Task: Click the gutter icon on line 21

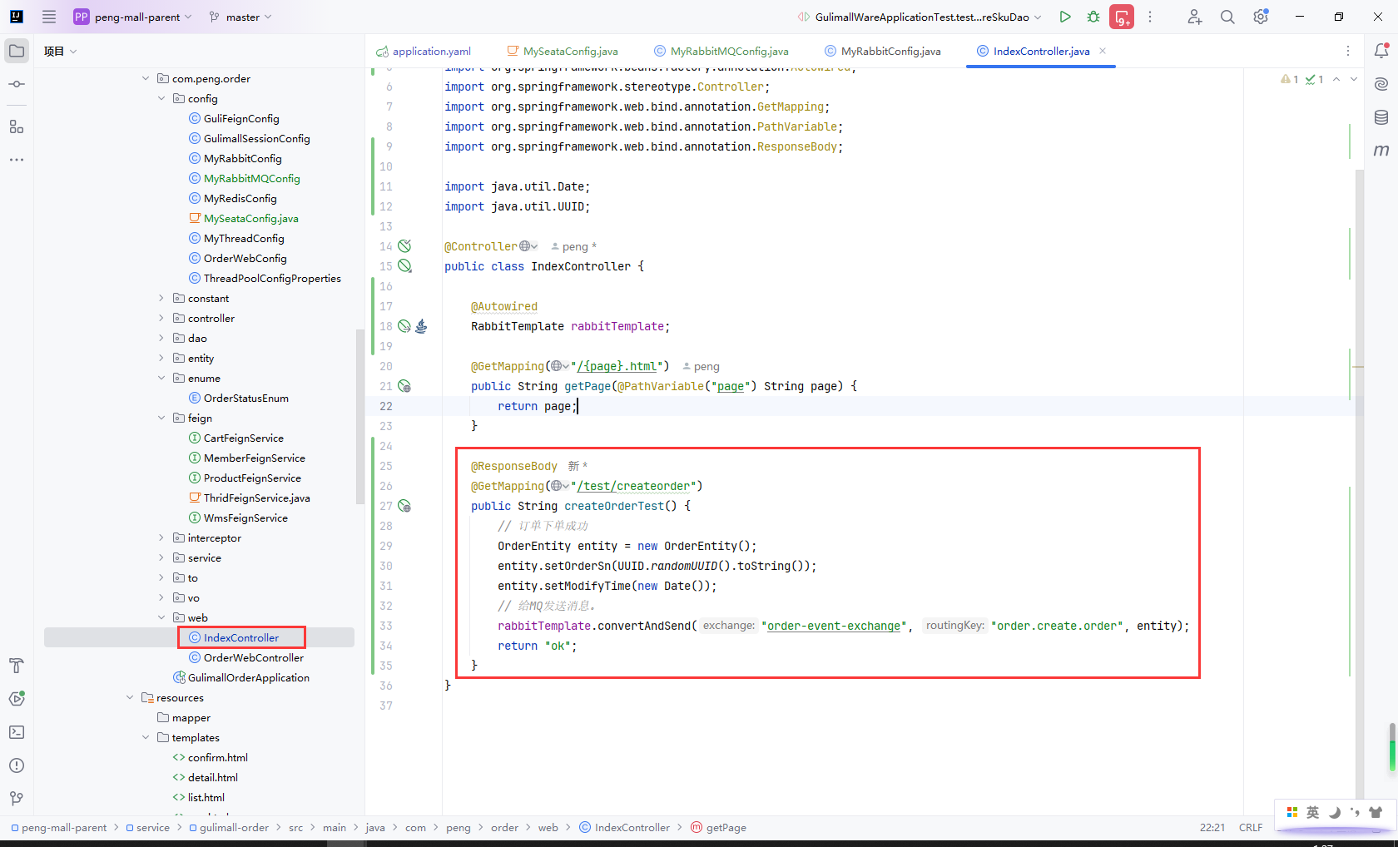Action: pyautogui.click(x=404, y=386)
